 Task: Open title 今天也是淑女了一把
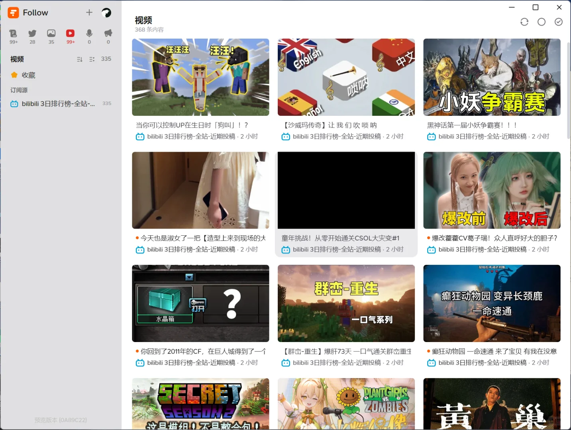point(203,238)
